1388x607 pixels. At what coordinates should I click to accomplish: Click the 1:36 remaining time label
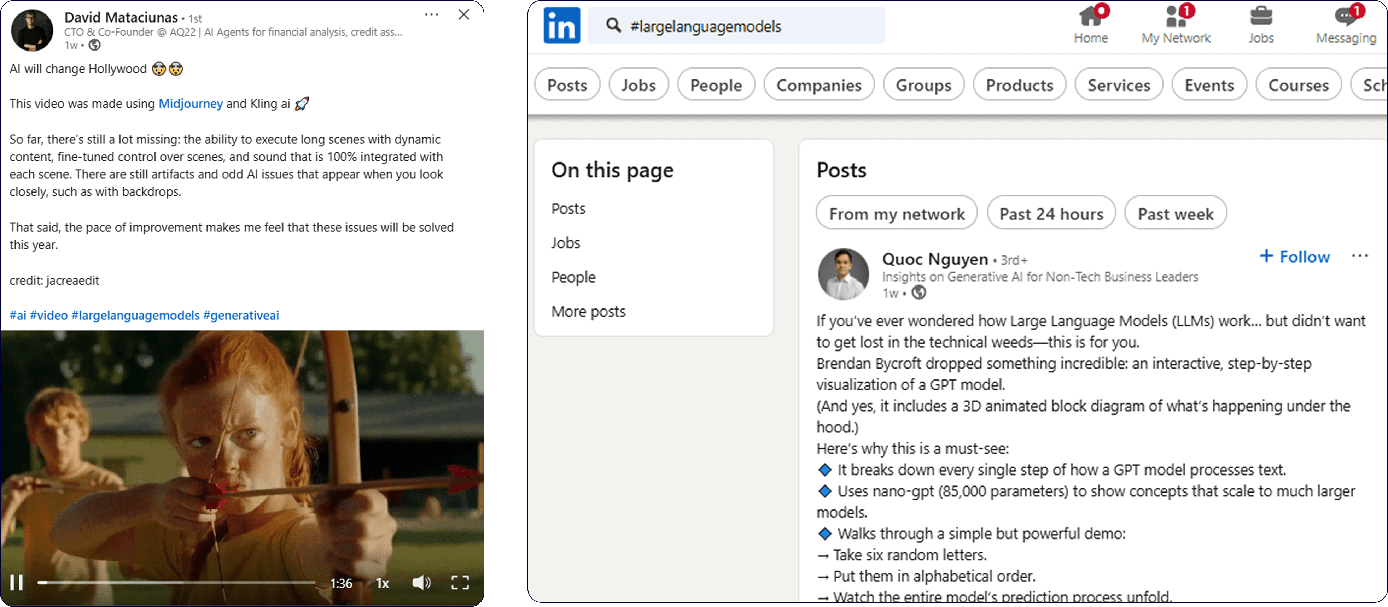(341, 583)
